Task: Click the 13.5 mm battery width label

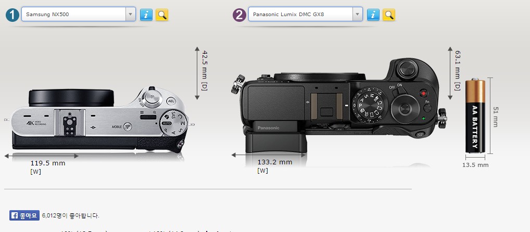Action: coord(475,165)
